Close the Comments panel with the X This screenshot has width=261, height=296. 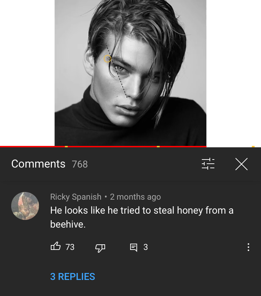tap(242, 164)
